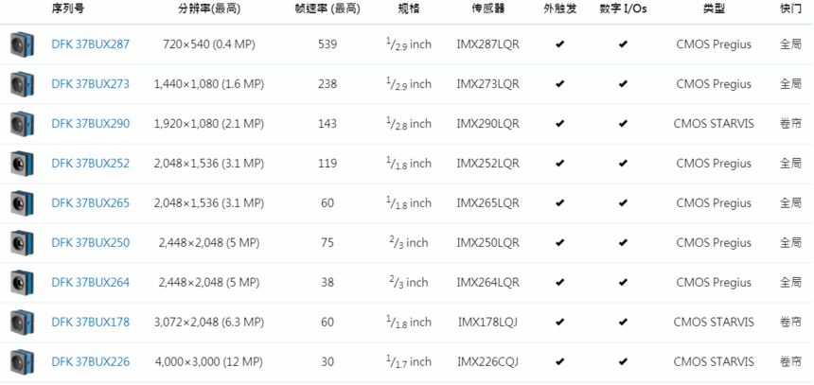Click the 数字 I/Os checkmark for DFK 37BUX273
The width and height of the screenshot is (814, 385).
pos(623,84)
